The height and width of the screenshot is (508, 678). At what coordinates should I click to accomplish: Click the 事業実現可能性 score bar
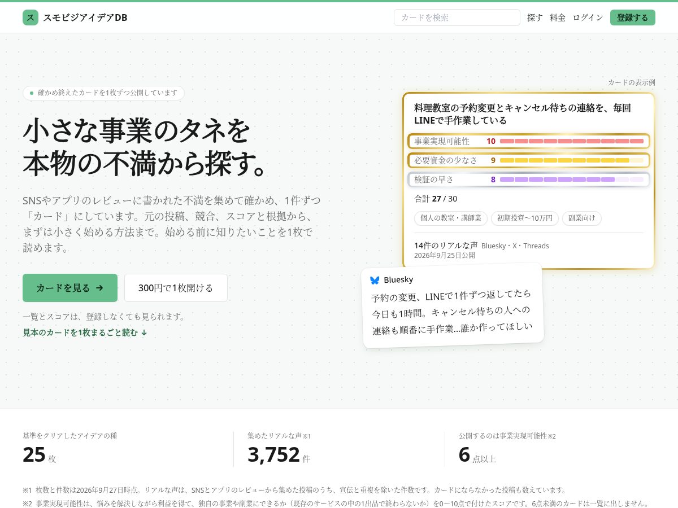tap(529, 141)
